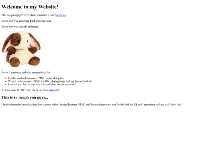217x163 pixels.
Task: Follow the tutorials link
Action: tap(54, 90)
